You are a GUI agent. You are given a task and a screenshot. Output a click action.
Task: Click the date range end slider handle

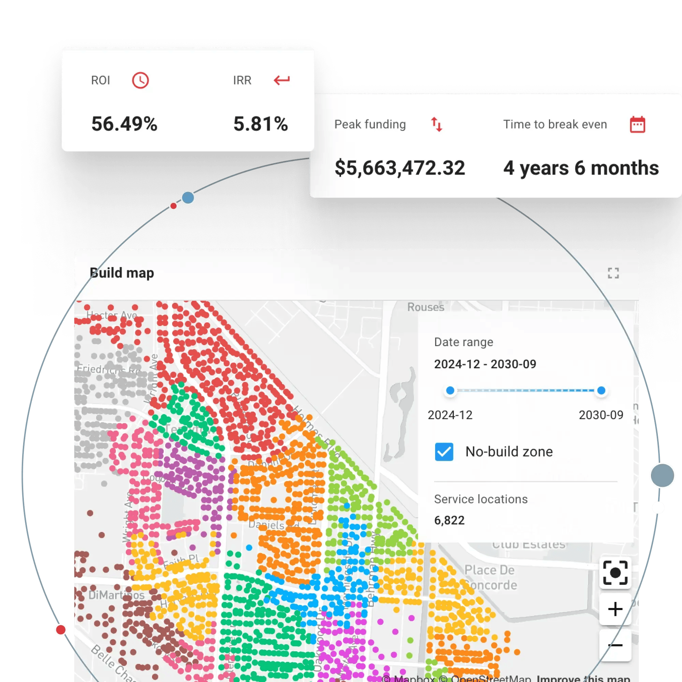pyautogui.click(x=601, y=390)
